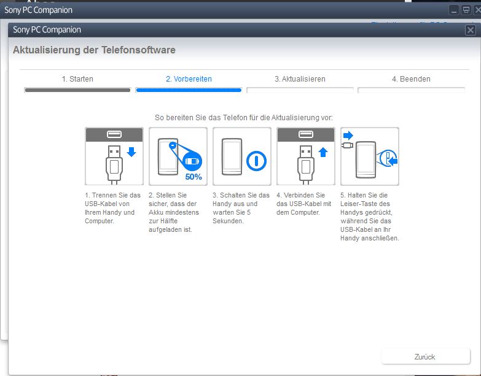Click the heading 'Aktualisierung der Telefonsoftware'
Viewport: 481px width, 376px height.
94,50
